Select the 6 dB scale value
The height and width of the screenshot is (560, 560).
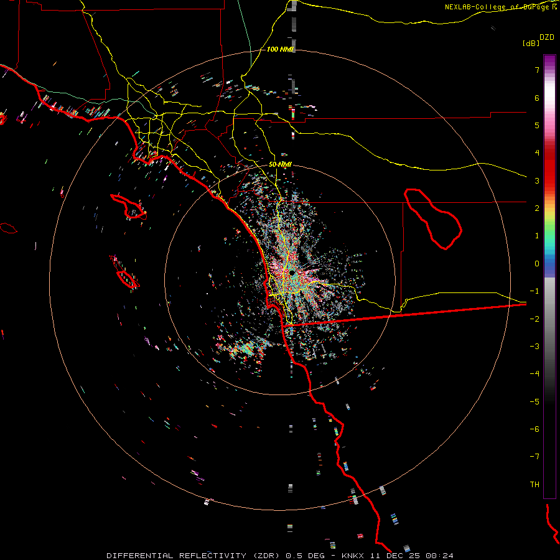coord(537,98)
